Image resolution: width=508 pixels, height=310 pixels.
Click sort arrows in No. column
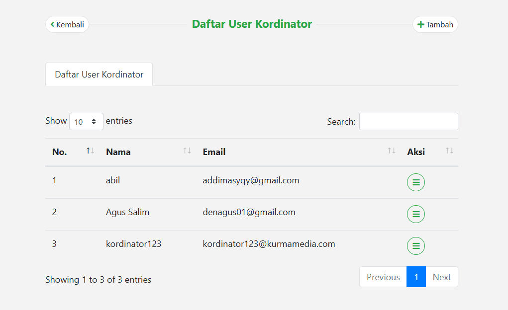click(x=90, y=151)
